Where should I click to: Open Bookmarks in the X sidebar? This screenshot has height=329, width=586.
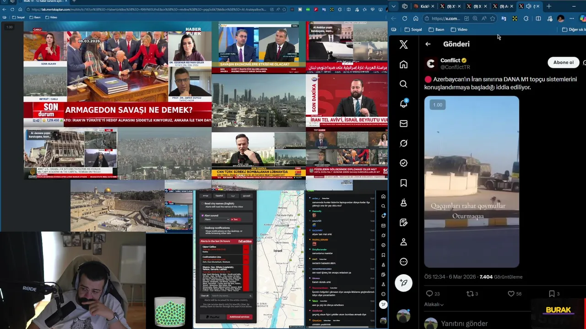[403, 183]
